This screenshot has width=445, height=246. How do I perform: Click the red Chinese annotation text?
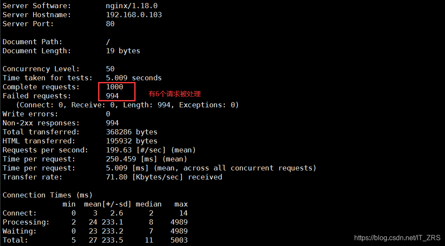[175, 94]
